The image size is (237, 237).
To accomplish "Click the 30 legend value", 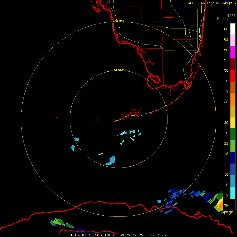I will (226, 122).
